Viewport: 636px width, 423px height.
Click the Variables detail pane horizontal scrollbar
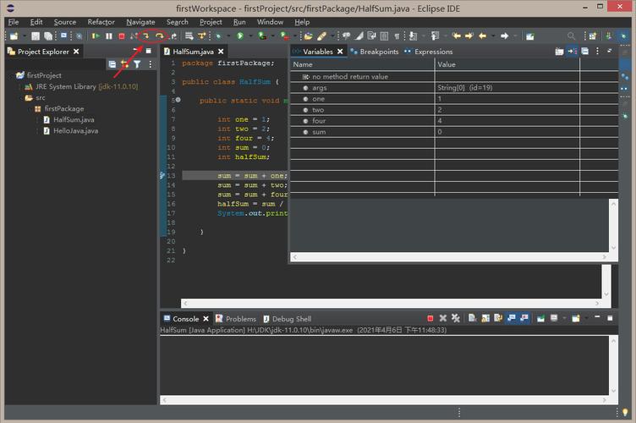click(x=449, y=256)
